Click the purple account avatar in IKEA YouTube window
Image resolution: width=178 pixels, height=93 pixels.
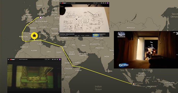108,3
